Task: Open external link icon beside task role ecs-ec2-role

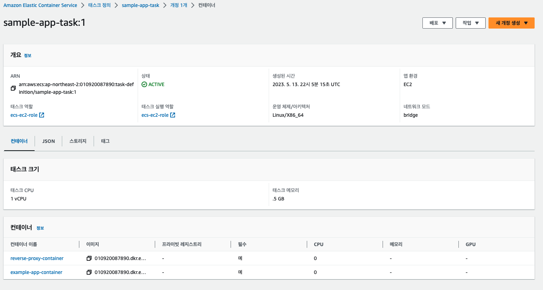Action: 42,115
